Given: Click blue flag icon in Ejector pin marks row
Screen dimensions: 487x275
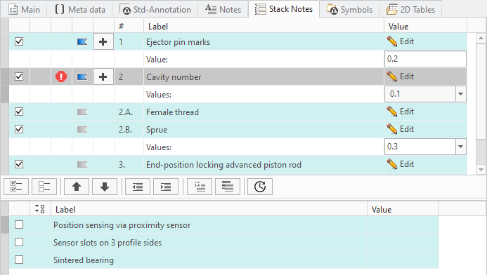Looking at the screenshot, I should tap(82, 41).
